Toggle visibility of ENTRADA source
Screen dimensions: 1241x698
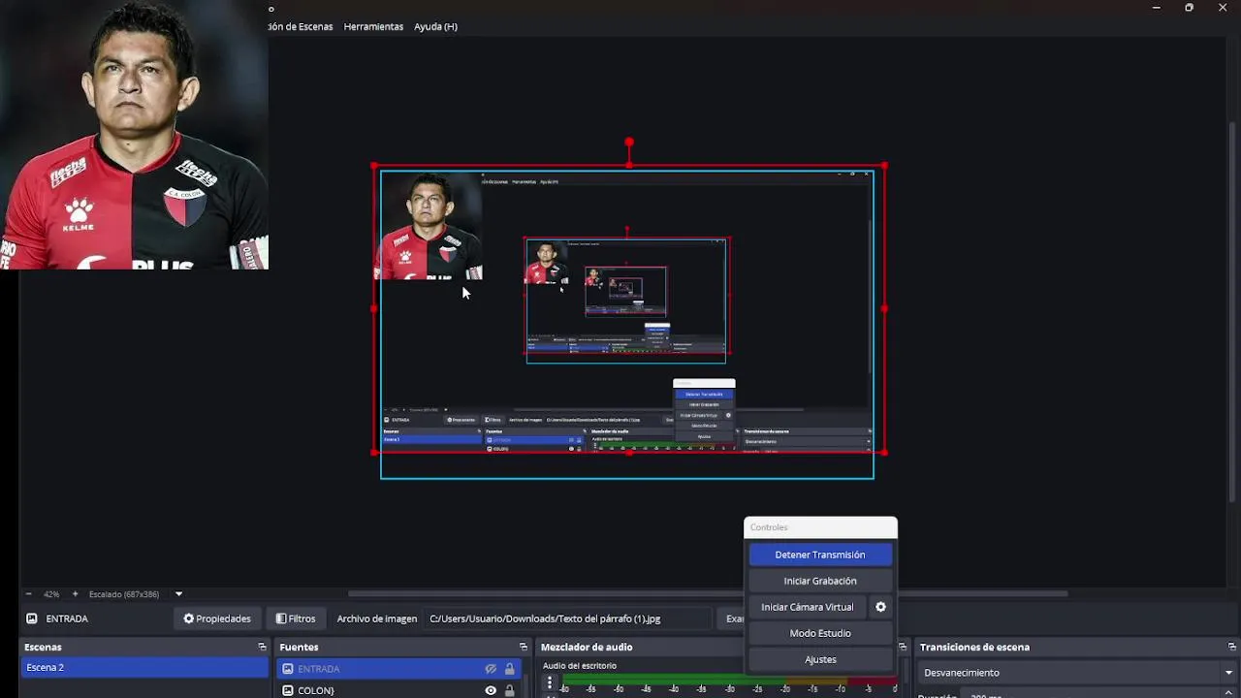491,668
